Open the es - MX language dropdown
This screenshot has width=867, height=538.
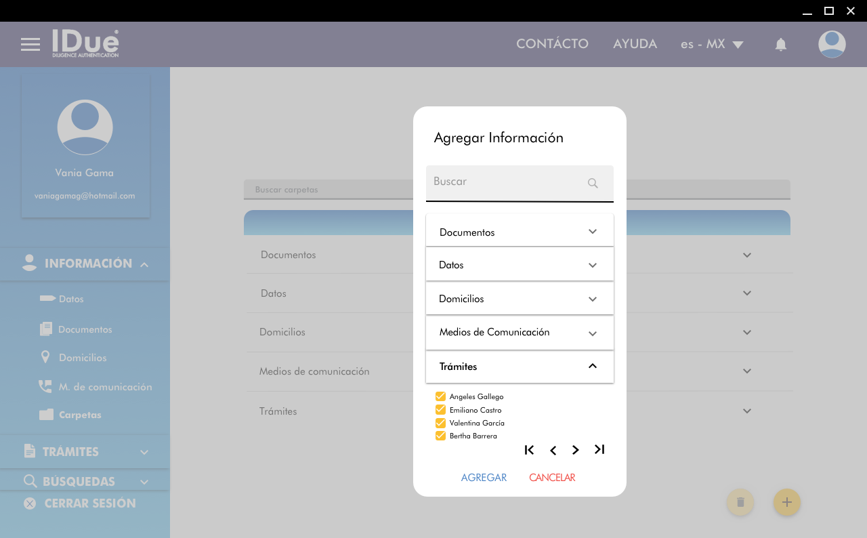712,44
